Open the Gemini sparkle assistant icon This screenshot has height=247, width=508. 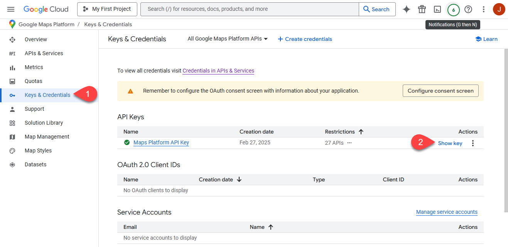tap(407, 9)
